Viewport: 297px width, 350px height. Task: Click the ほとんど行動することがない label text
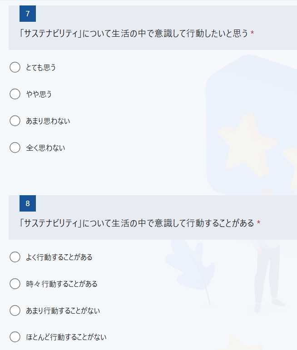(x=66, y=337)
